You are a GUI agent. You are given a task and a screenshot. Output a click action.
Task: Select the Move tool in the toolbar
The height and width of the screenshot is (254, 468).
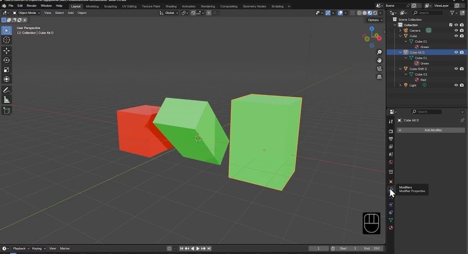tap(7, 51)
